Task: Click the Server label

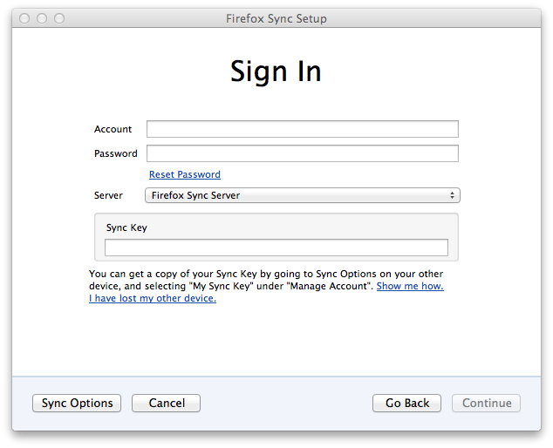Action: pos(108,195)
